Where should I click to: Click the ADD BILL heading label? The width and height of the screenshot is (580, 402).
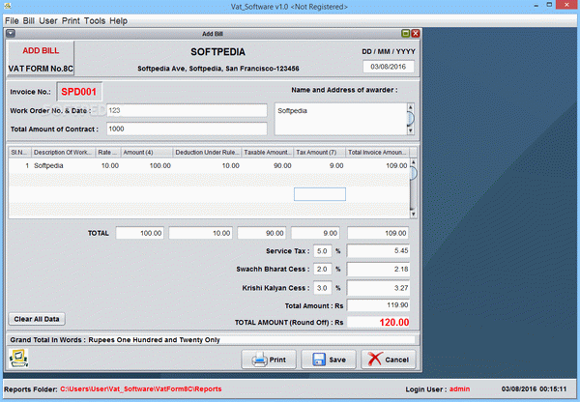(x=41, y=50)
